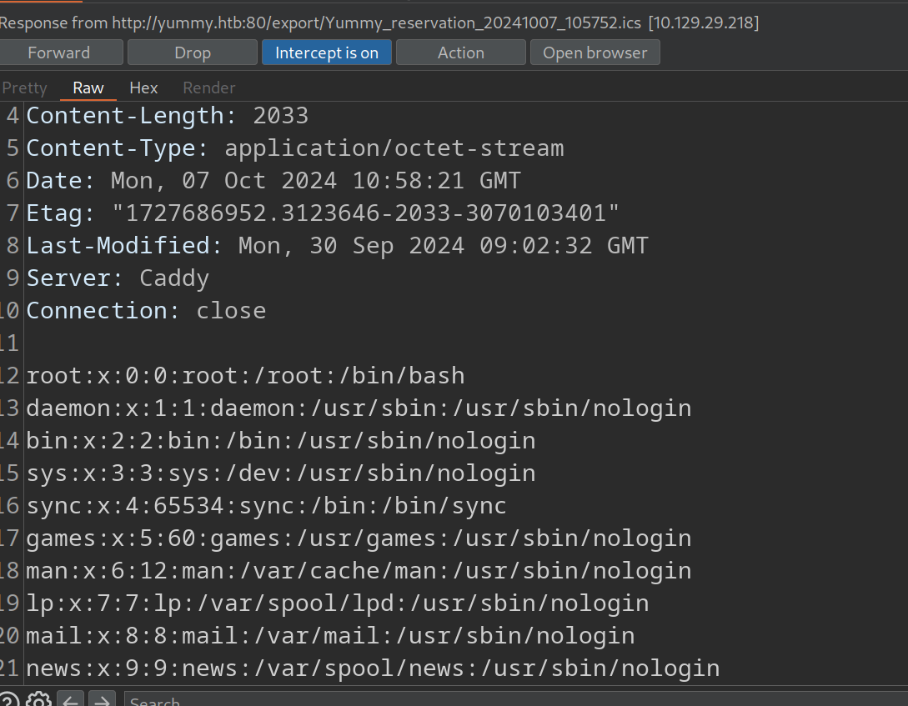Select the Raw view tab
Image resolution: width=908 pixels, height=706 pixels.
click(88, 88)
